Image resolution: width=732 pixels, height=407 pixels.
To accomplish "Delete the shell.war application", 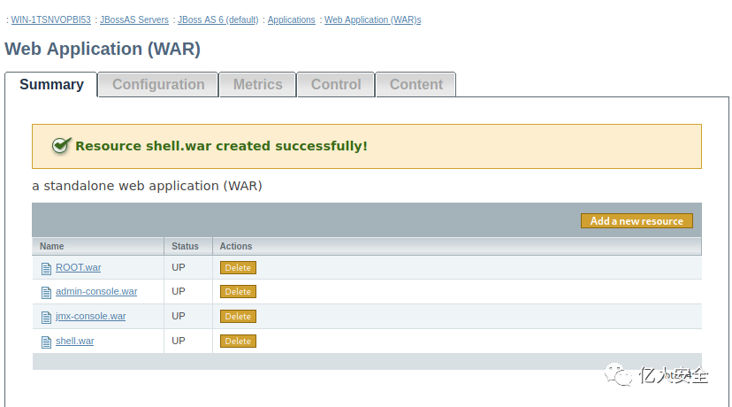I will tap(238, 342).
